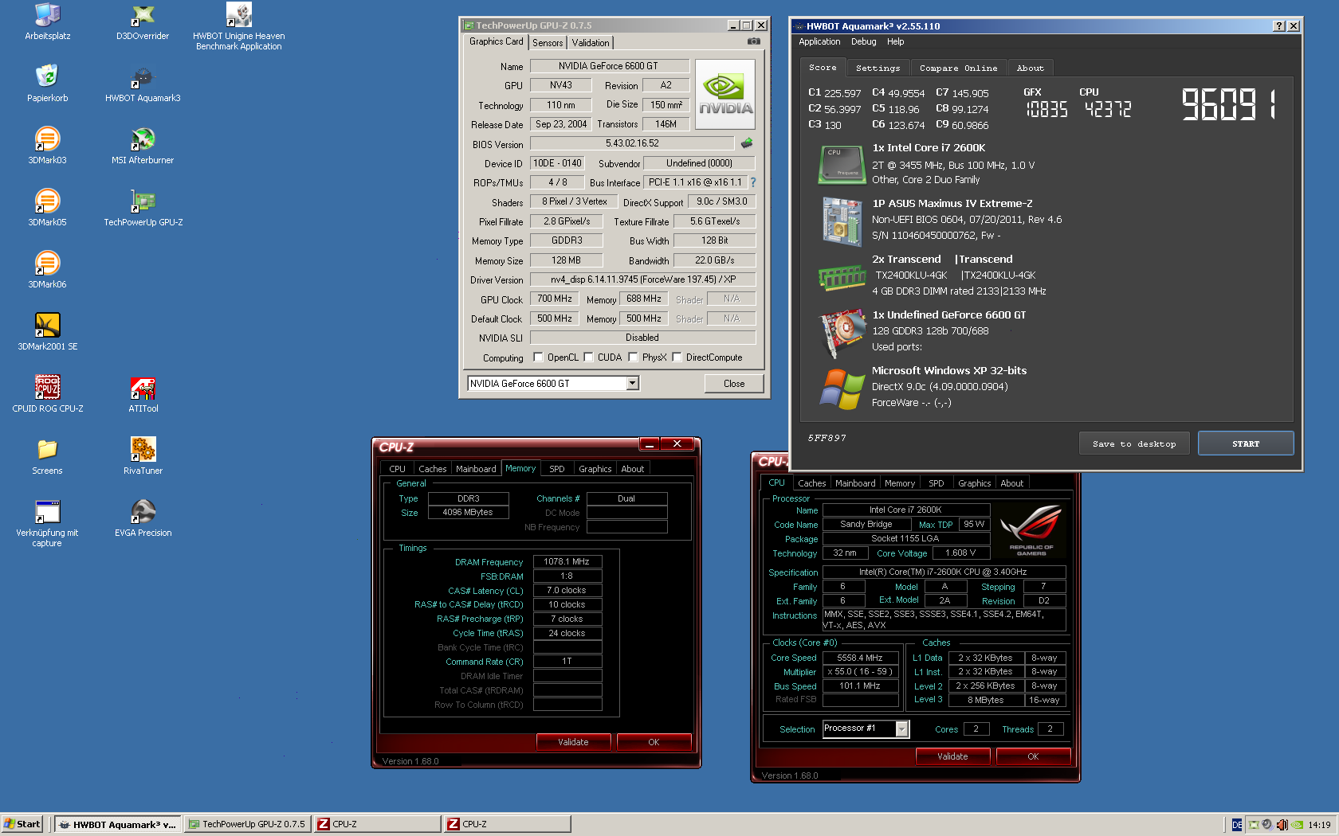Expand the GPU selection dropdown in GPU-Z
This screenshot has height=836, width=1339.
click(x=632, y=384)
